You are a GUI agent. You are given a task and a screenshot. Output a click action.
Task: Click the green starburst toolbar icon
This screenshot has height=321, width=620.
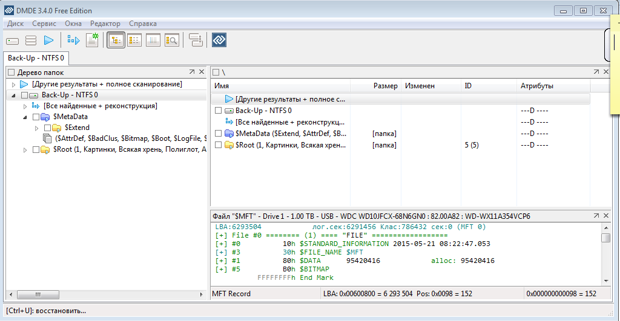pos(92,41)
